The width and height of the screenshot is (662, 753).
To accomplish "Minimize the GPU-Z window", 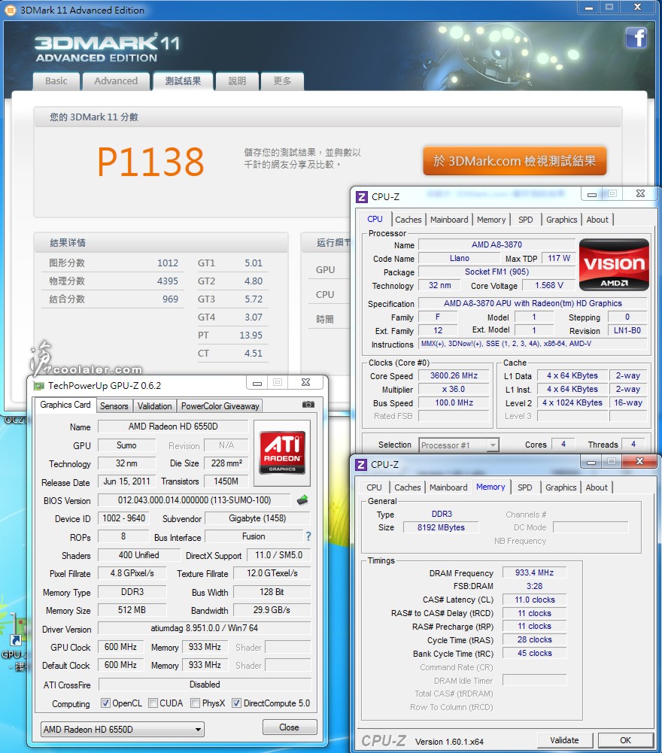I will (257, 383).
